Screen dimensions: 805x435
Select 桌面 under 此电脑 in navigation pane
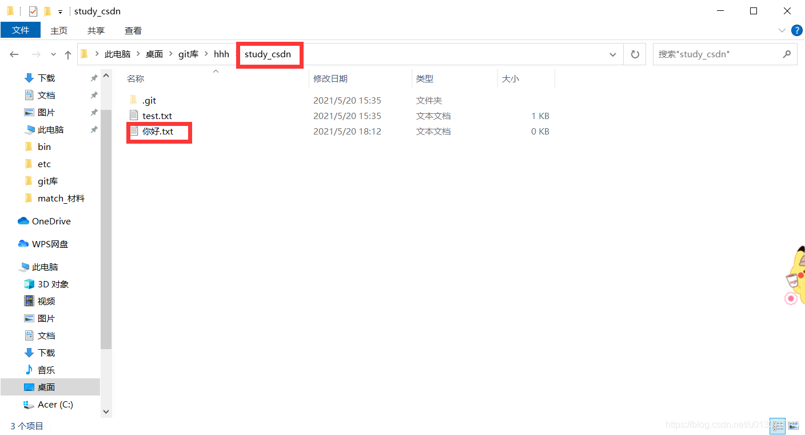(x=50, y=387)
